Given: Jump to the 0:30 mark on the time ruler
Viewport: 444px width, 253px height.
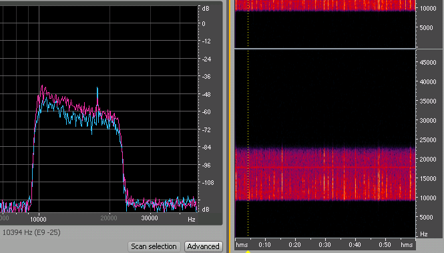Looking at the screenshot, I should coord(324,245).
